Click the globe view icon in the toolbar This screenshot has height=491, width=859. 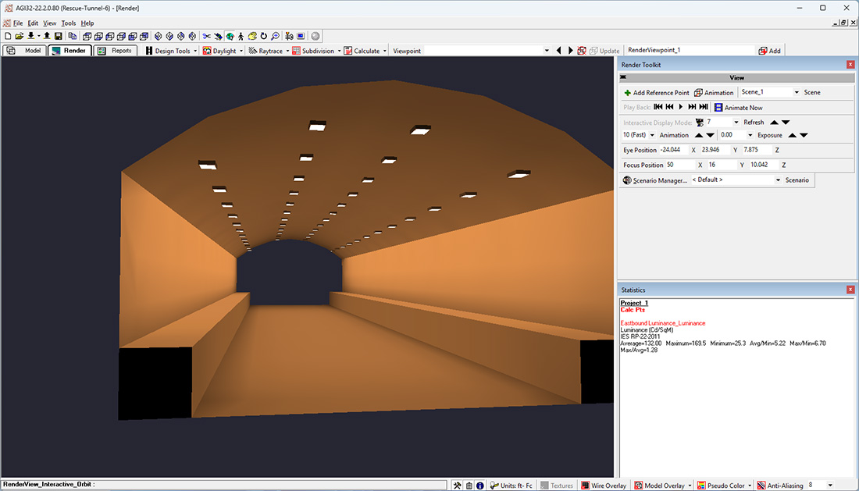(230, 36)
